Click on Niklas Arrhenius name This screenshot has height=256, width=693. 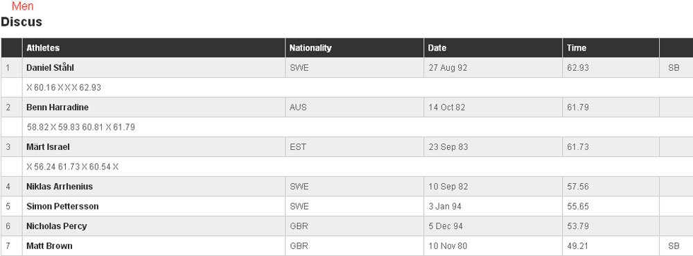60,186
